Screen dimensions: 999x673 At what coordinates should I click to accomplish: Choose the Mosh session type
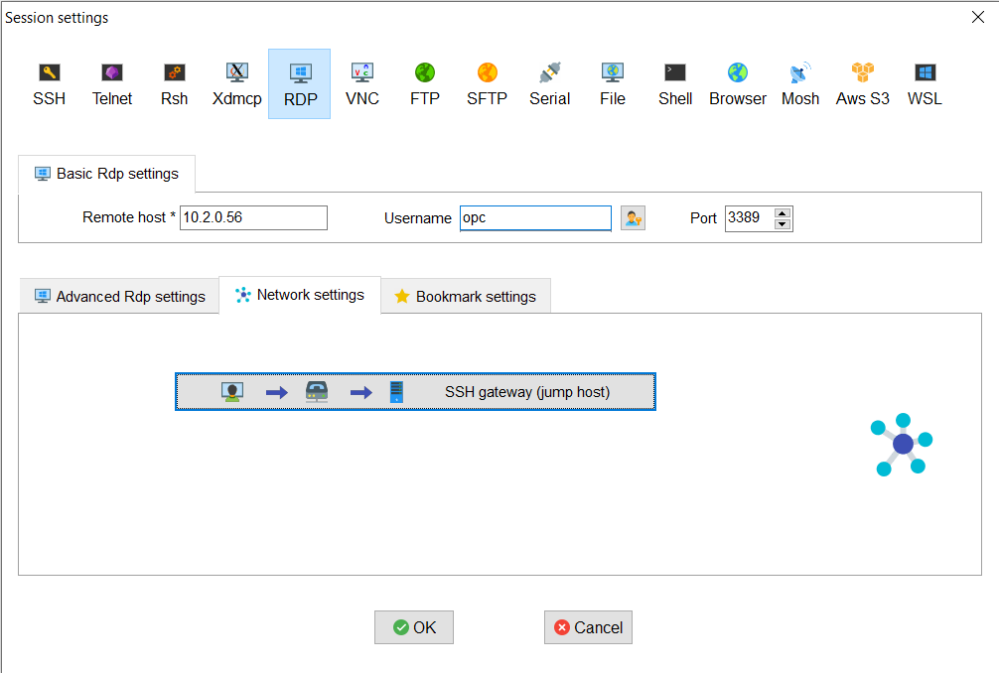pos(799,83)
